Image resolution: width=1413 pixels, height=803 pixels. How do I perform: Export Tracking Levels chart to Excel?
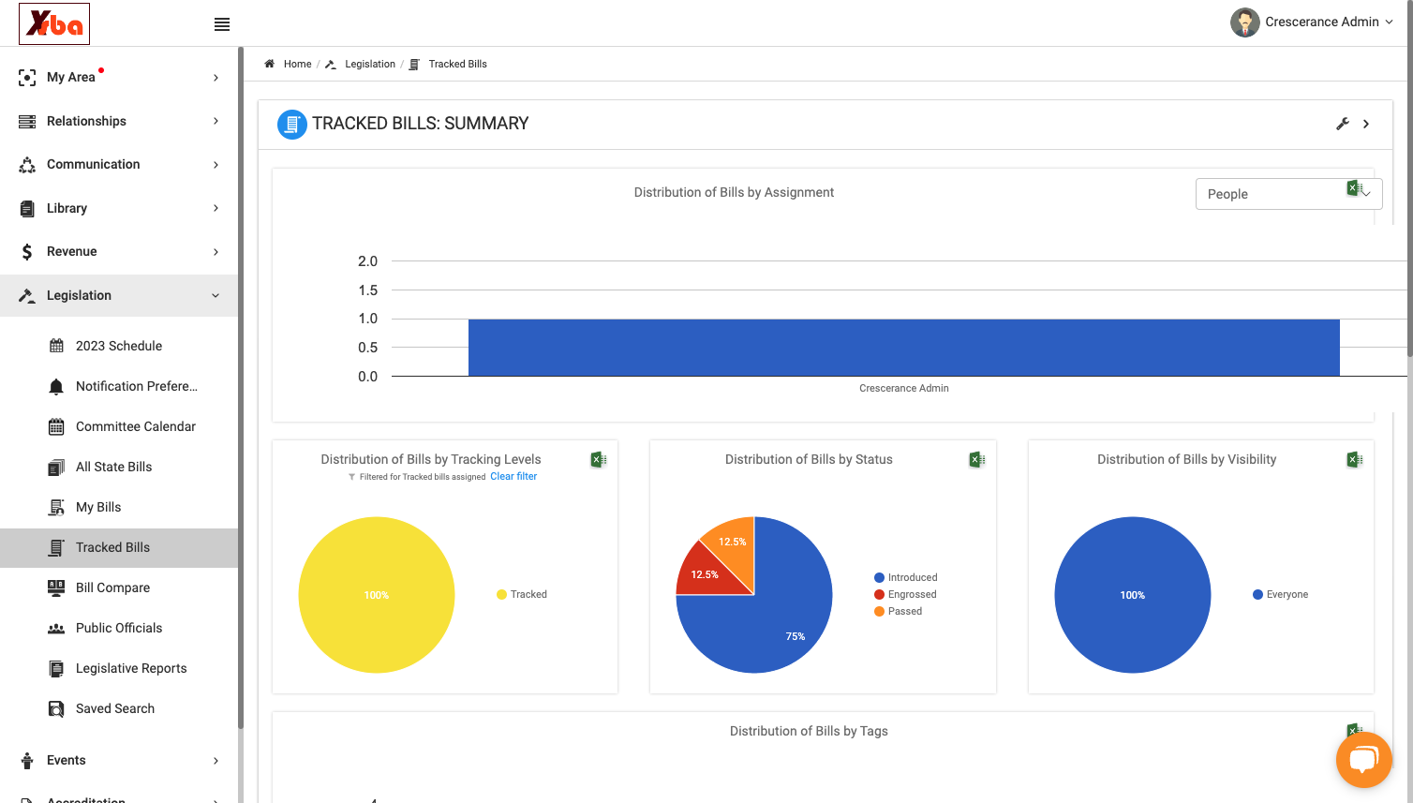coord(598,459)
